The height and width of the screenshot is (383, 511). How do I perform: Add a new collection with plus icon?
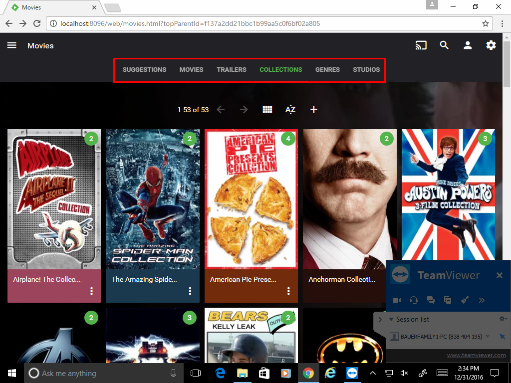point(313,110)
